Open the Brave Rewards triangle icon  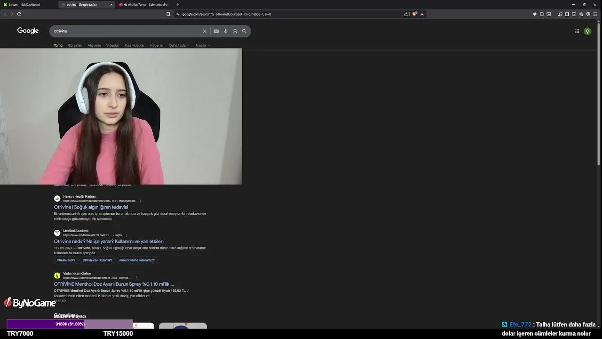[422, 14]
